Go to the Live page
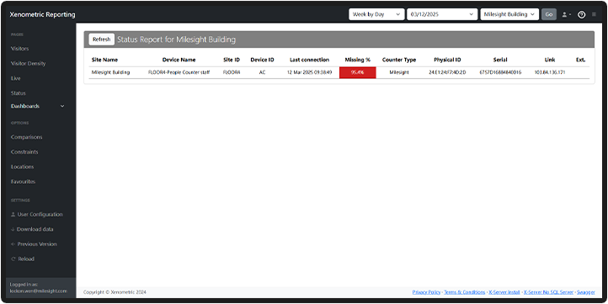 pos(15,78)
